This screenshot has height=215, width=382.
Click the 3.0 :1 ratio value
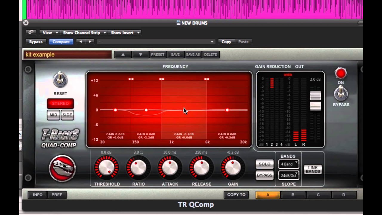[138, 152]
